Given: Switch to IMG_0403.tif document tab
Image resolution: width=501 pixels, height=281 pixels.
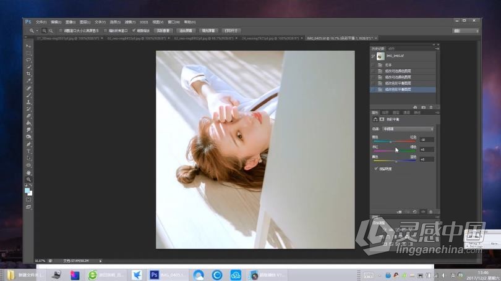Looking at the screenshot, I should 340,38.
